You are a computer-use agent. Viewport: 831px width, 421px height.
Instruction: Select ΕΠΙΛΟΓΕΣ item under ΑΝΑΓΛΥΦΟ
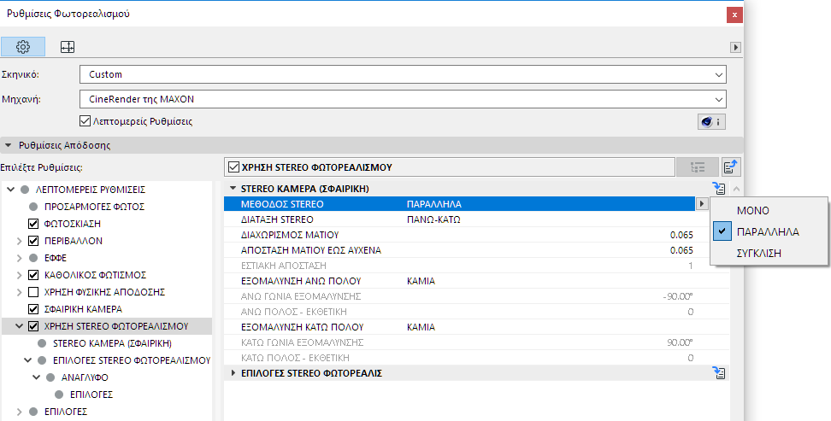pos(91,395)
